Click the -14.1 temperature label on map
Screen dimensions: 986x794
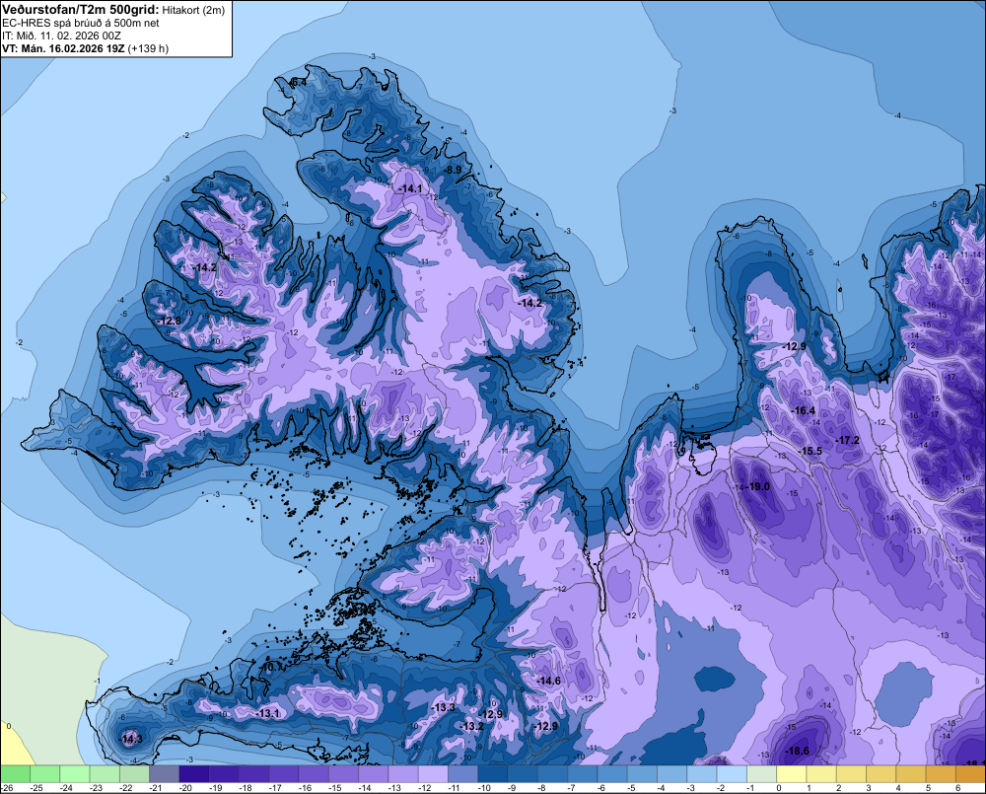410,188
